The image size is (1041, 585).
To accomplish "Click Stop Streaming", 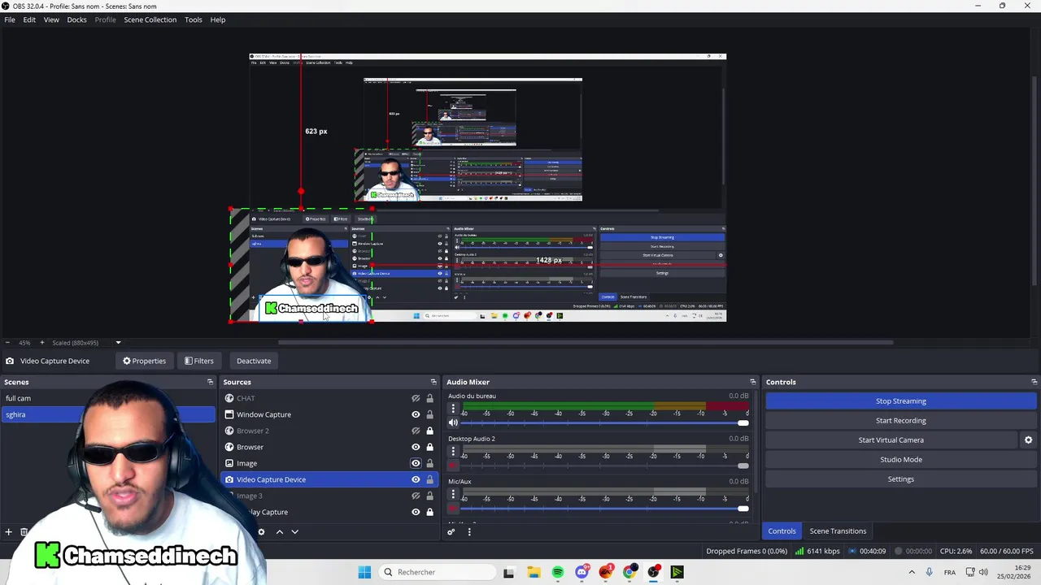I will tap(900, 401).
